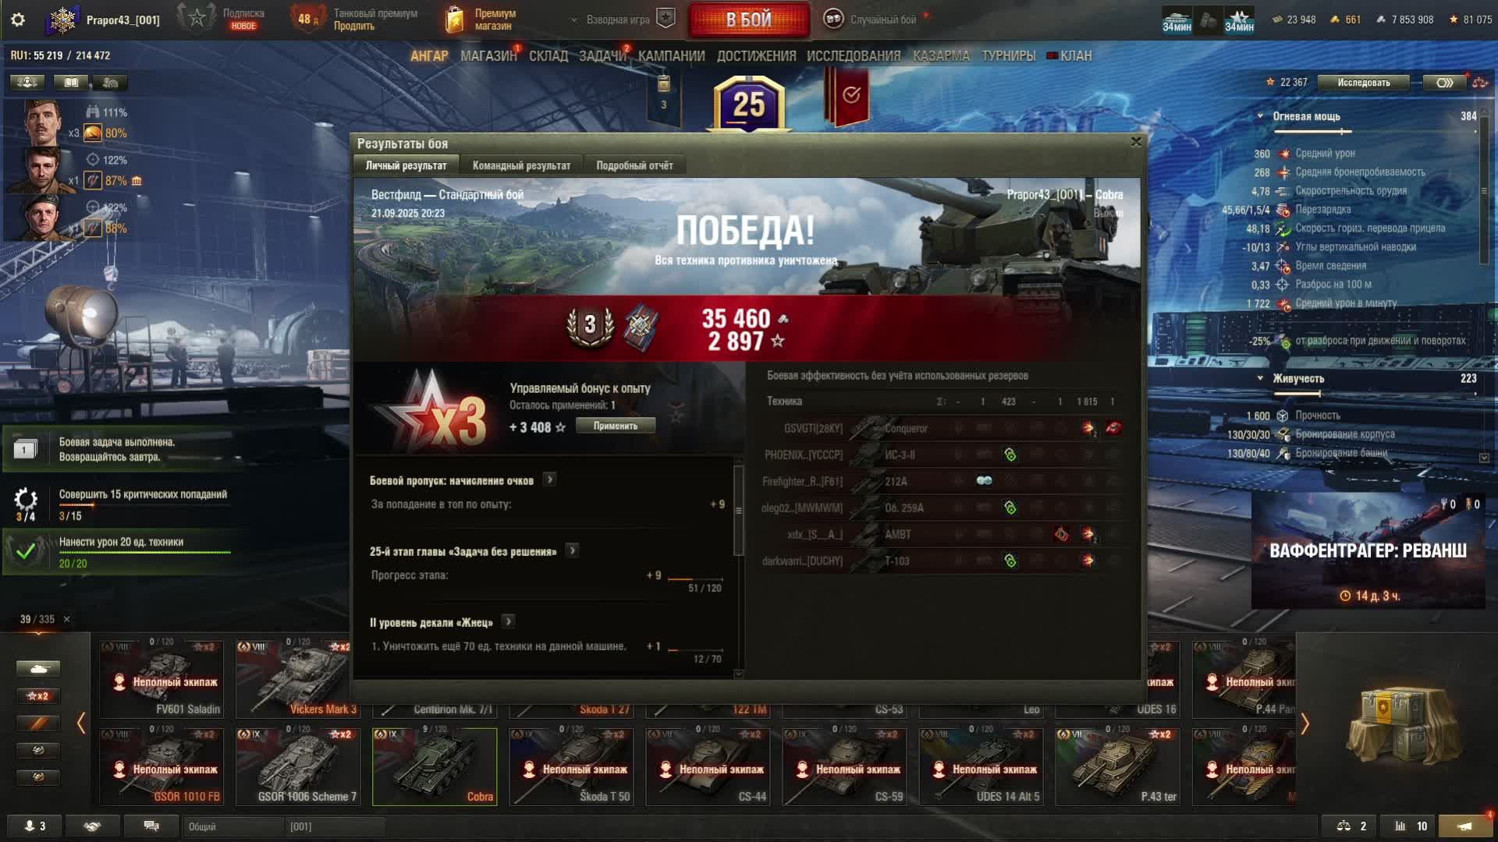Toggle the x2 bonus carousel filter
Image resolution: width=1498 pixels, height=842 pixels.
(x=37, y=696)
